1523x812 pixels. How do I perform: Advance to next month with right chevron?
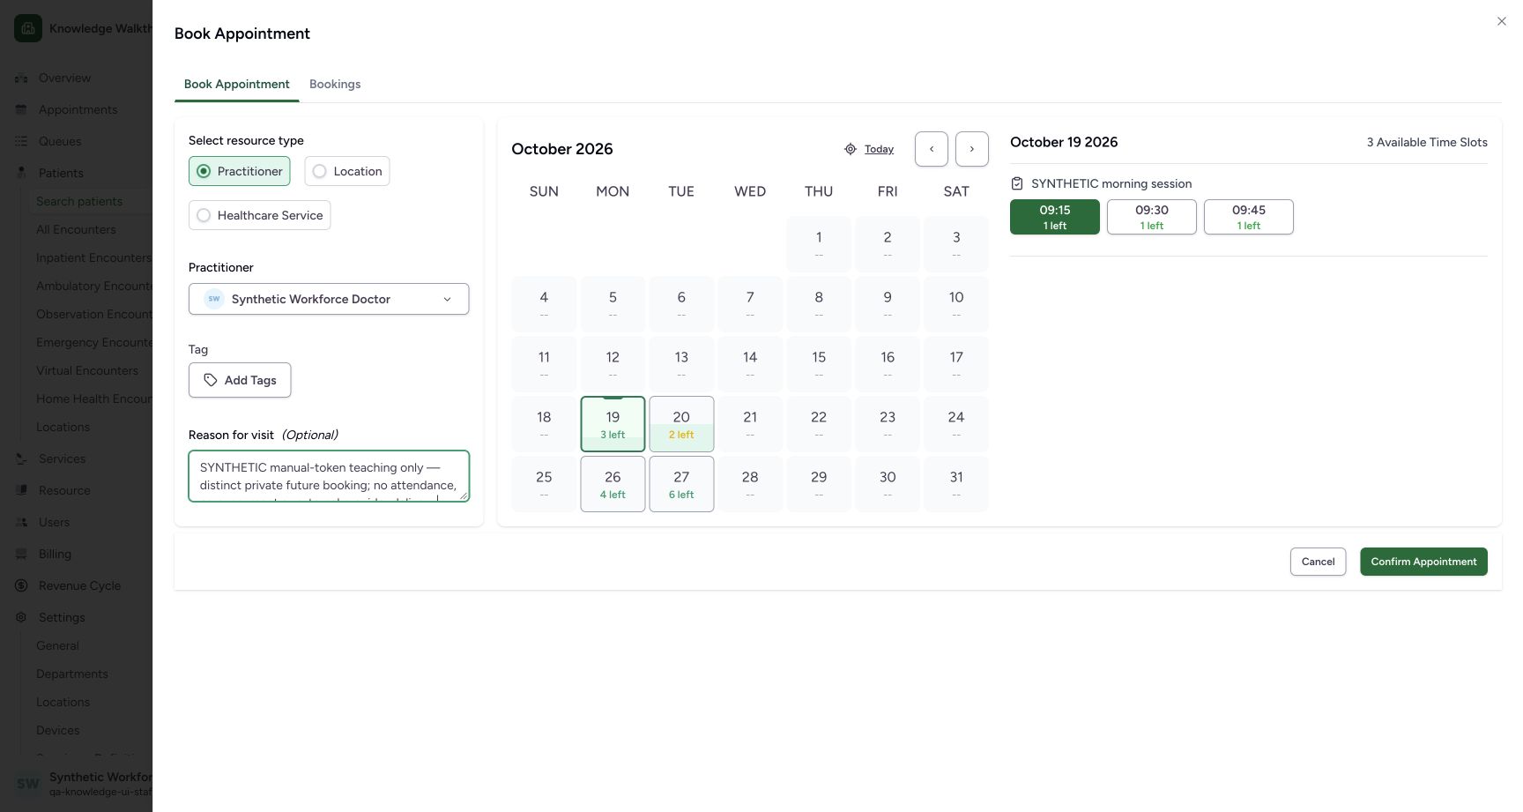click(x=972, y=149)
